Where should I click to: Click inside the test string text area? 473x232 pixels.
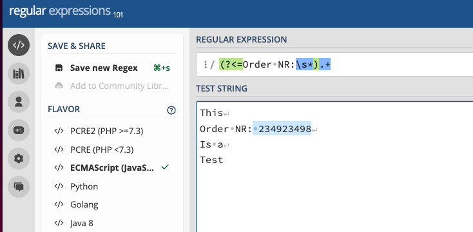(x=335, y=167)
